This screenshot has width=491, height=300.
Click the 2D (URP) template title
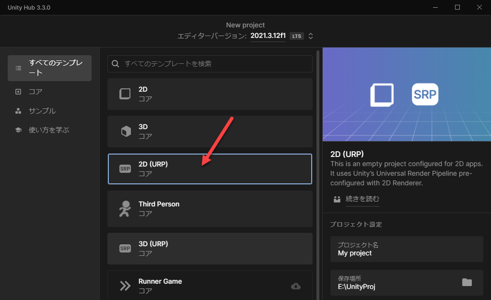pos(153,164)
